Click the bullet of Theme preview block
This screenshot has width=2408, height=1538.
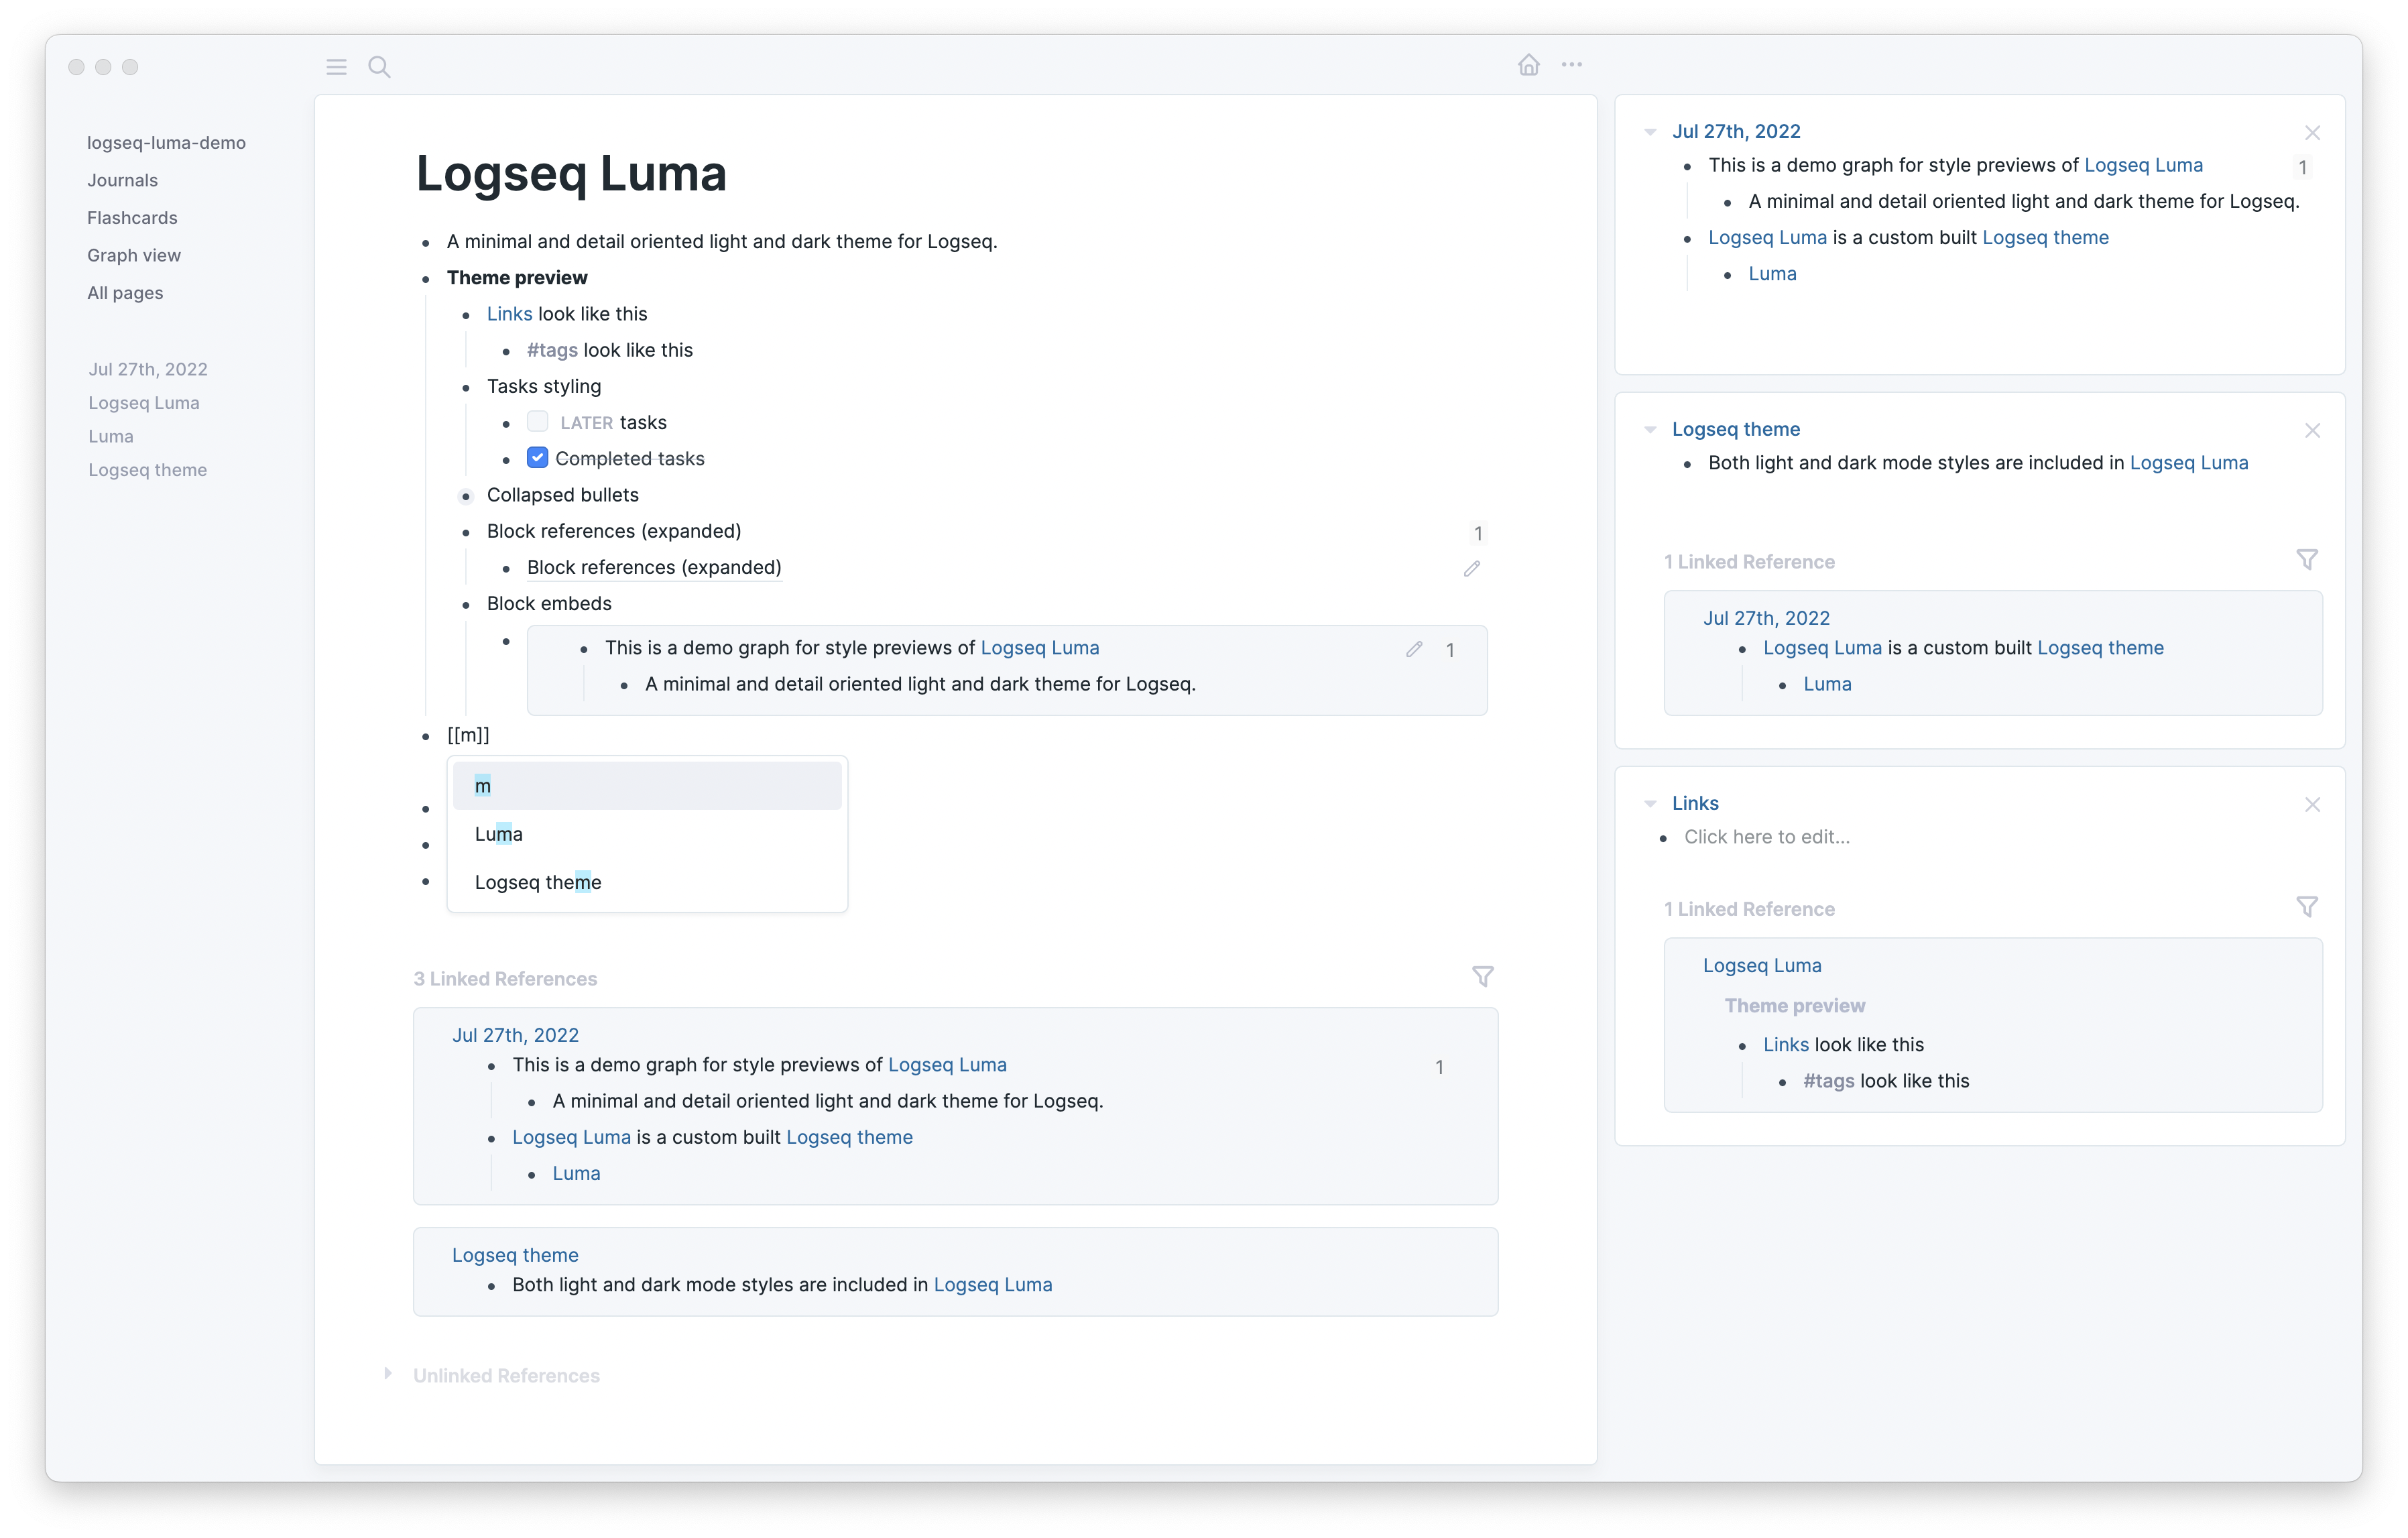point(426,279)
